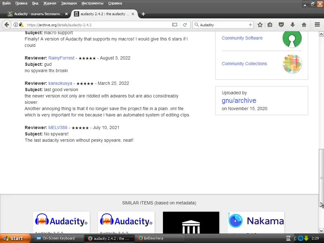Click search box containing Audadity
The height and width of the screenshot is (243, 324).
223,25
